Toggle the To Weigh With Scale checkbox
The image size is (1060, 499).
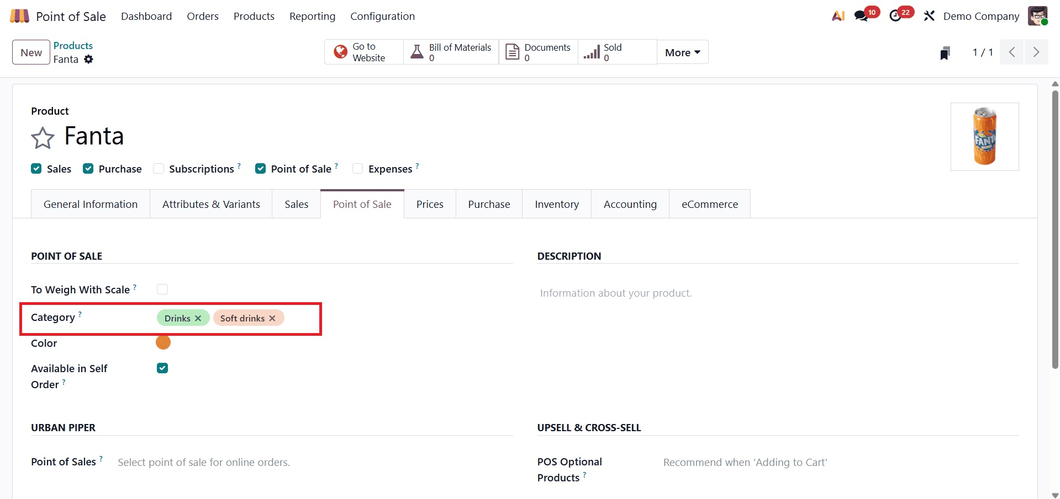162,288
